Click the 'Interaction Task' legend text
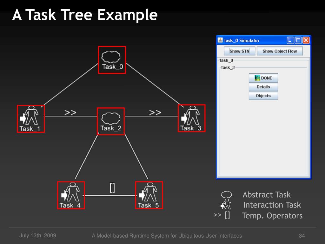This screenshot has width=325, height=244. pyautogui.click(x=272, y=205)
